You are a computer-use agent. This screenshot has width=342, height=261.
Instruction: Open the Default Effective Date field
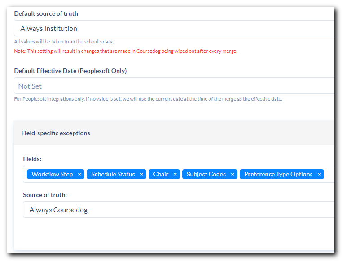click(174, 86)
